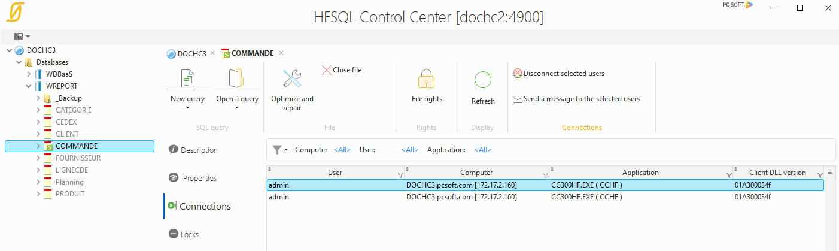Select the highlighted first admin connection row
The image size is (839, 251).
click(x=545, y=186)
